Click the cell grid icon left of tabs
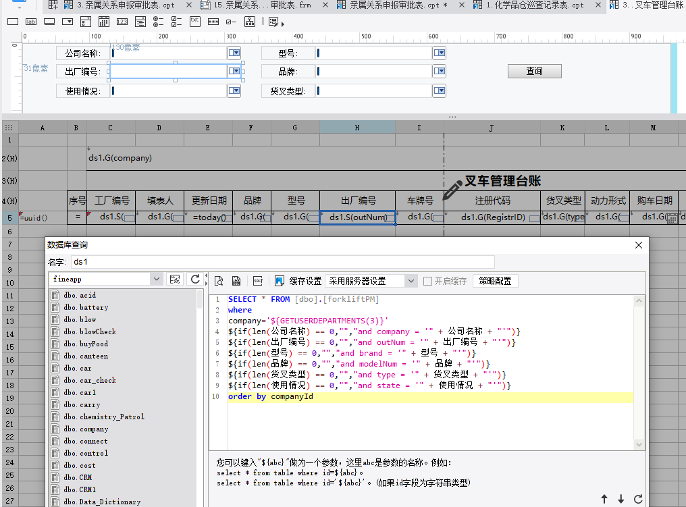The image size is (686, 507). pos(53,5)
